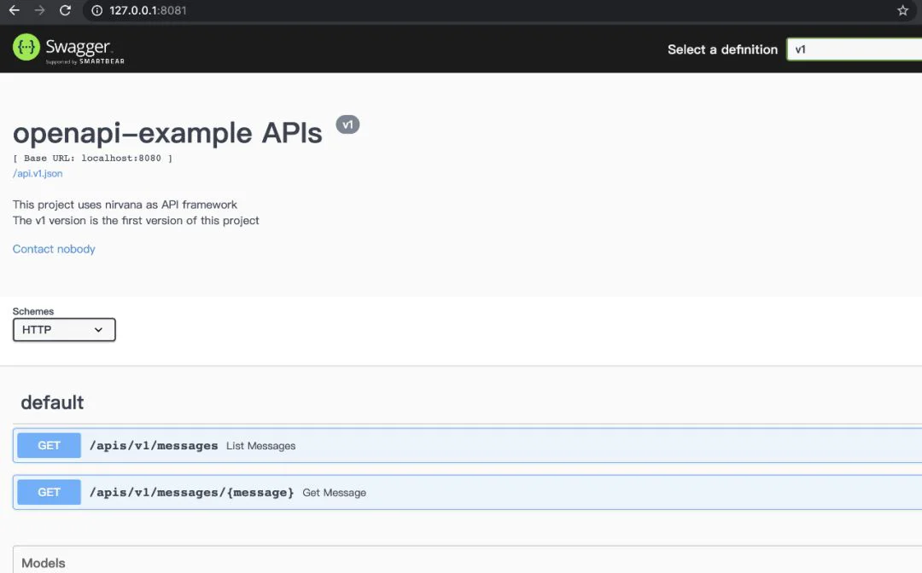The height and width of the screenshot is (573, 922).
Task: Select the Base URL localhost:8080 text
Action: (92, 158)
